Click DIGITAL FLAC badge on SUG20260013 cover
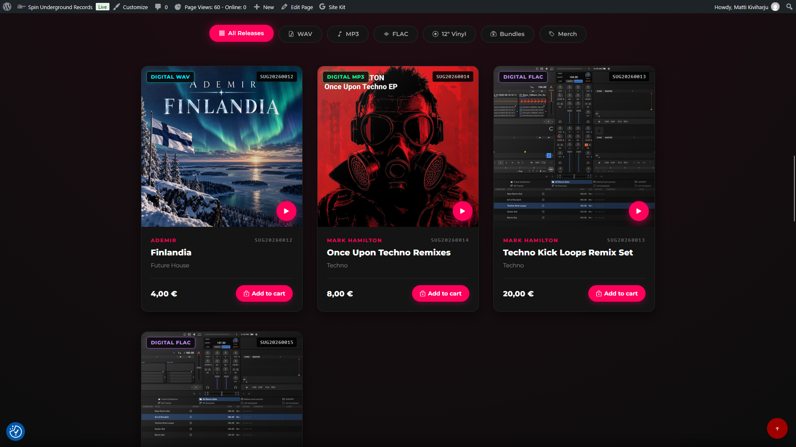The height and width of the screenshot is (447, 796). pyautogui.click(x=523, y=77)
